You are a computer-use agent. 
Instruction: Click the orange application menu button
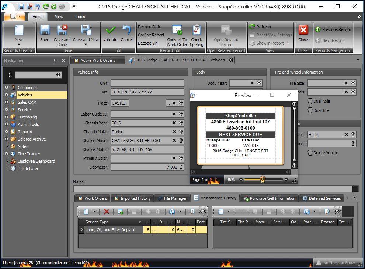coord(15,17)
